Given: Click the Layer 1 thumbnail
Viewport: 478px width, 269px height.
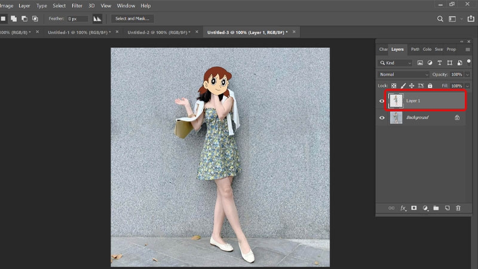Looking at the screenshot, I should pos(396,100).
